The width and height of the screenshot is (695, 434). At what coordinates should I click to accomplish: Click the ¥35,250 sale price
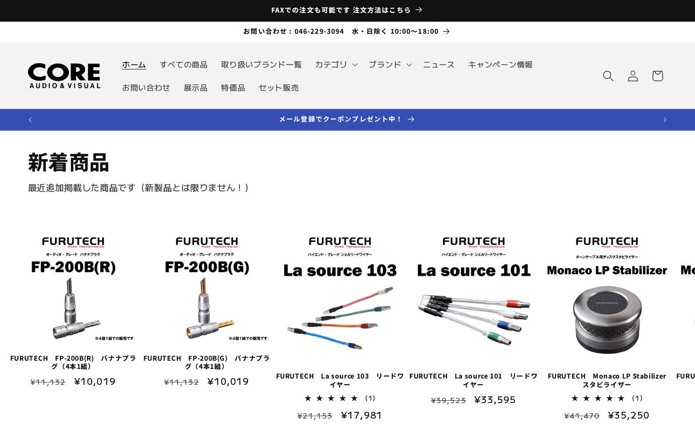(x=628, y=415)
